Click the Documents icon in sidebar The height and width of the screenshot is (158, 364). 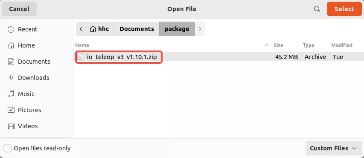(11, 62)
